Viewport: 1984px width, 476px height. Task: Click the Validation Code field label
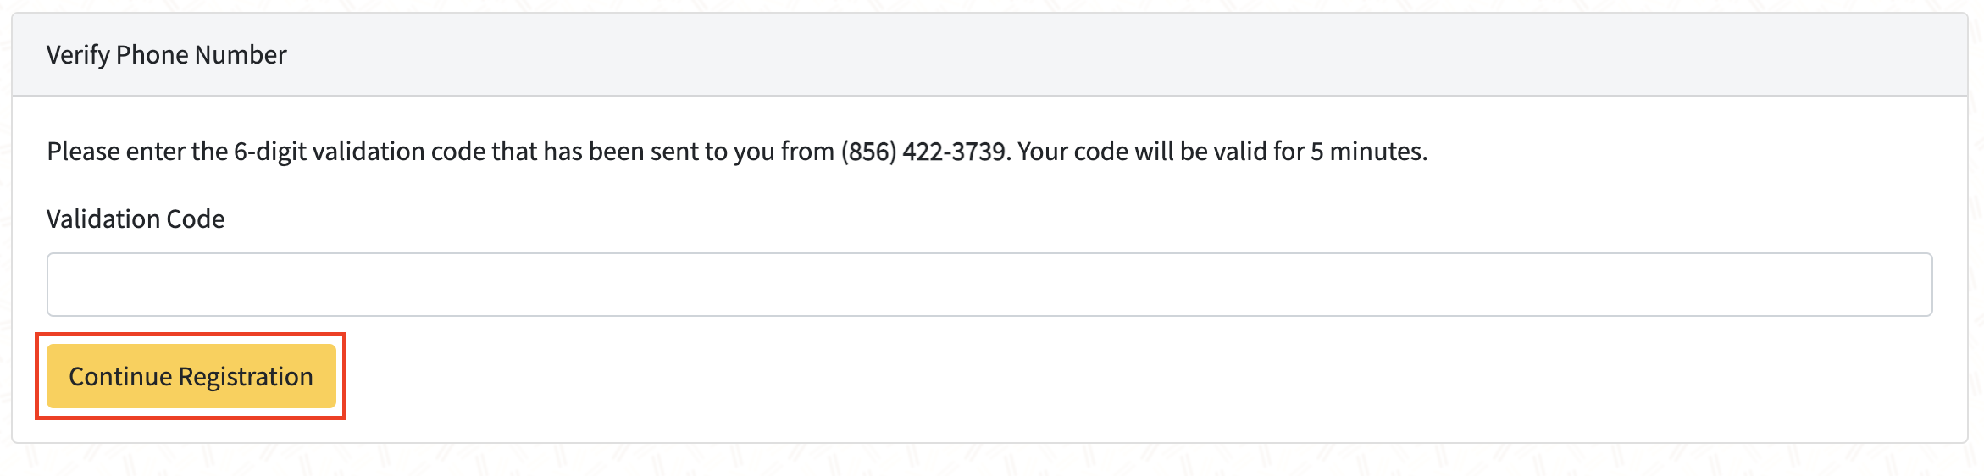click(x=136, y=219)
